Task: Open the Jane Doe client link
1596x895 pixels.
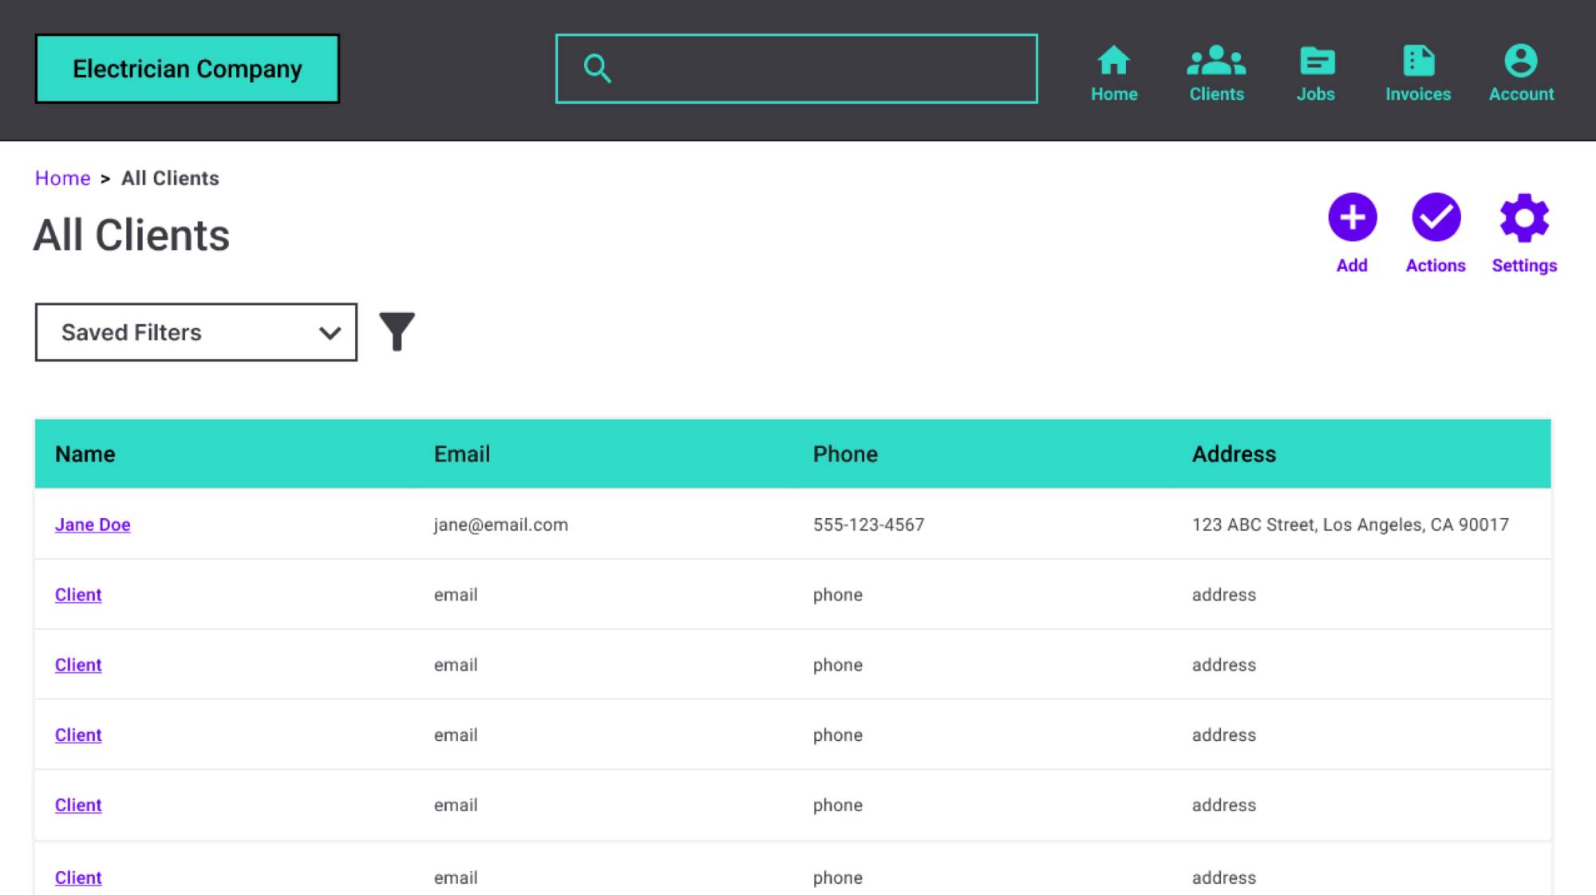Action: (x=93, y=525)
